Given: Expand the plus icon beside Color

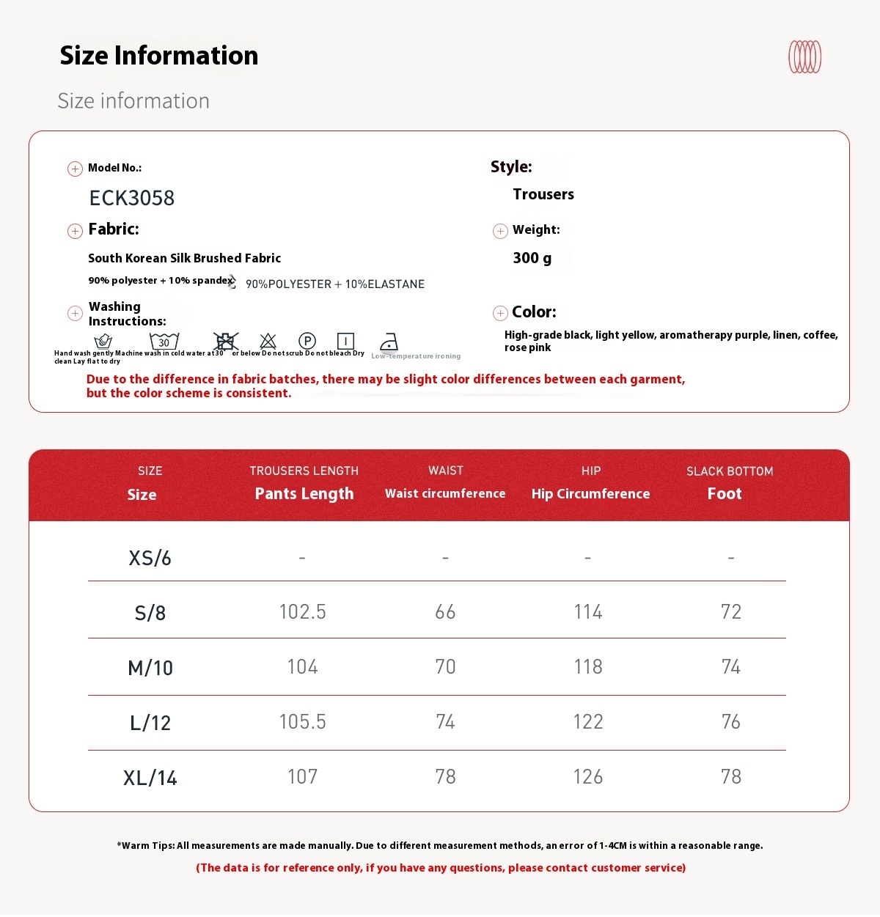Looking at the screenshot, I should 500,314.
